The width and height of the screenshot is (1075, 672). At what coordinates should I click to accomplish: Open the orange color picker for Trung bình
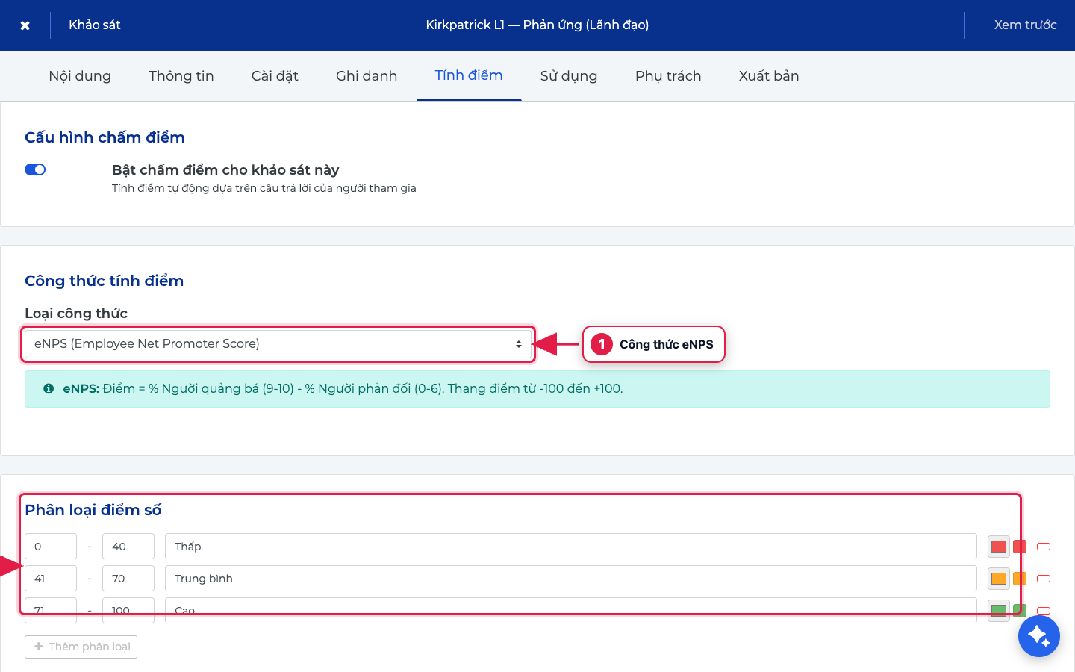click(999, 579)
